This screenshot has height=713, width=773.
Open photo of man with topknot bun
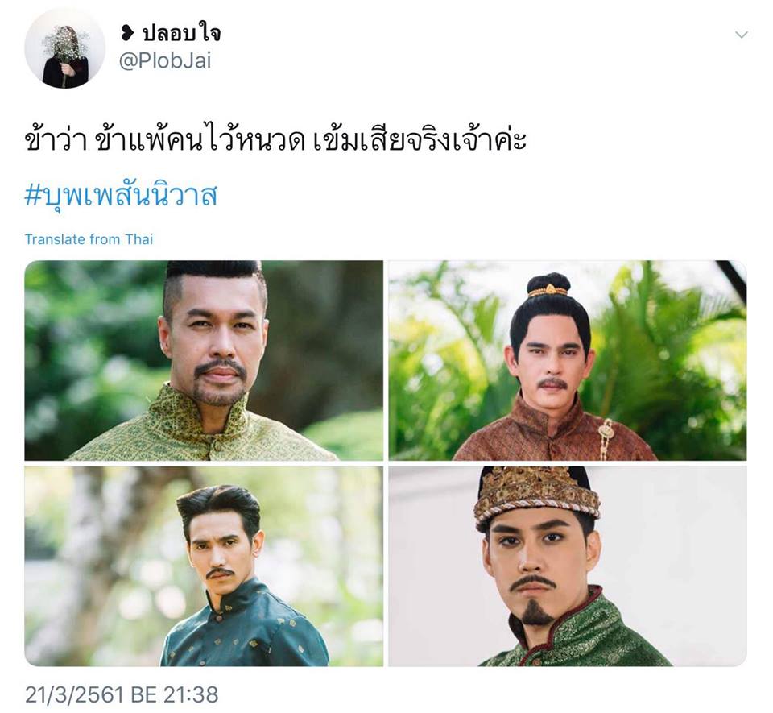tap(568, 360)
